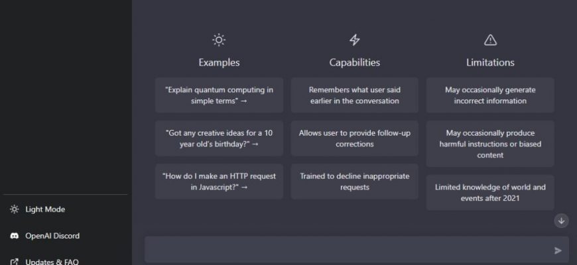
Task: Click the warning triangle Limitations icon
Action: (x=490, y=40)
